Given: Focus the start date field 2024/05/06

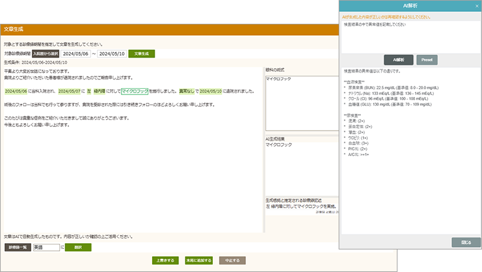Looking at the screenshot, I should click(76, 54).
